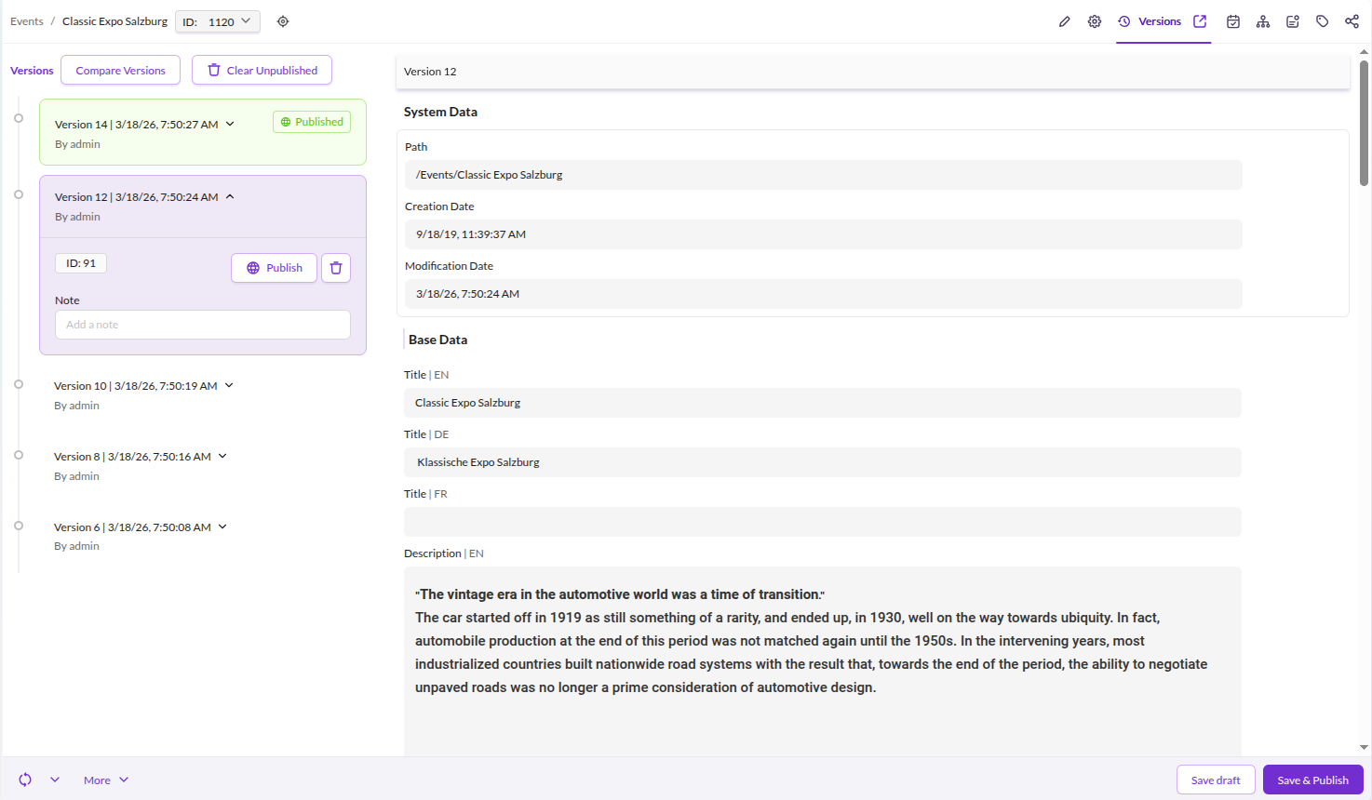
Task: Open the Edit pencil tab icon
Action: 1064,21
